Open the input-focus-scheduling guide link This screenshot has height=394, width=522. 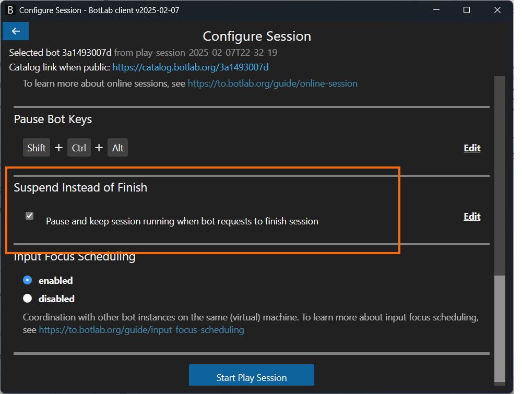tap(141, 330)
